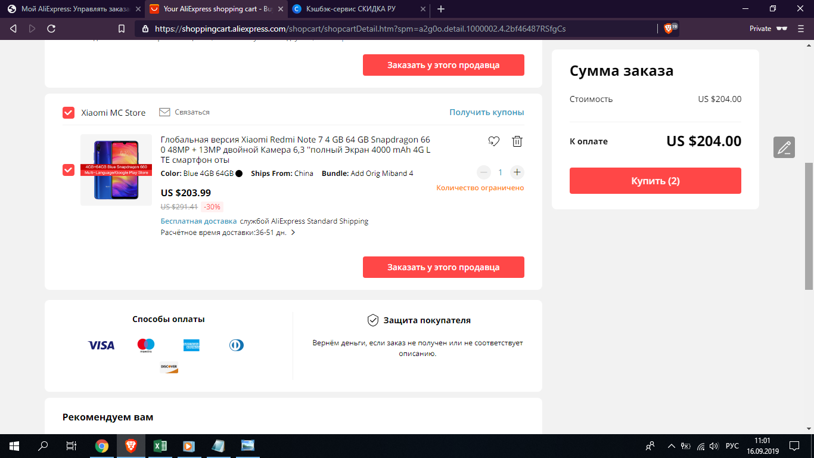Click the quantity number field
This screenshot has height=458, width=814.
point(501,172)
